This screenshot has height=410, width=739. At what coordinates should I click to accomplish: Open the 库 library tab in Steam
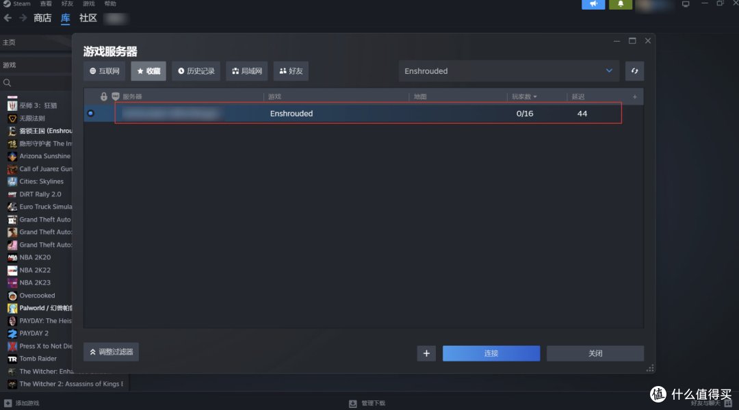(65, 18)
